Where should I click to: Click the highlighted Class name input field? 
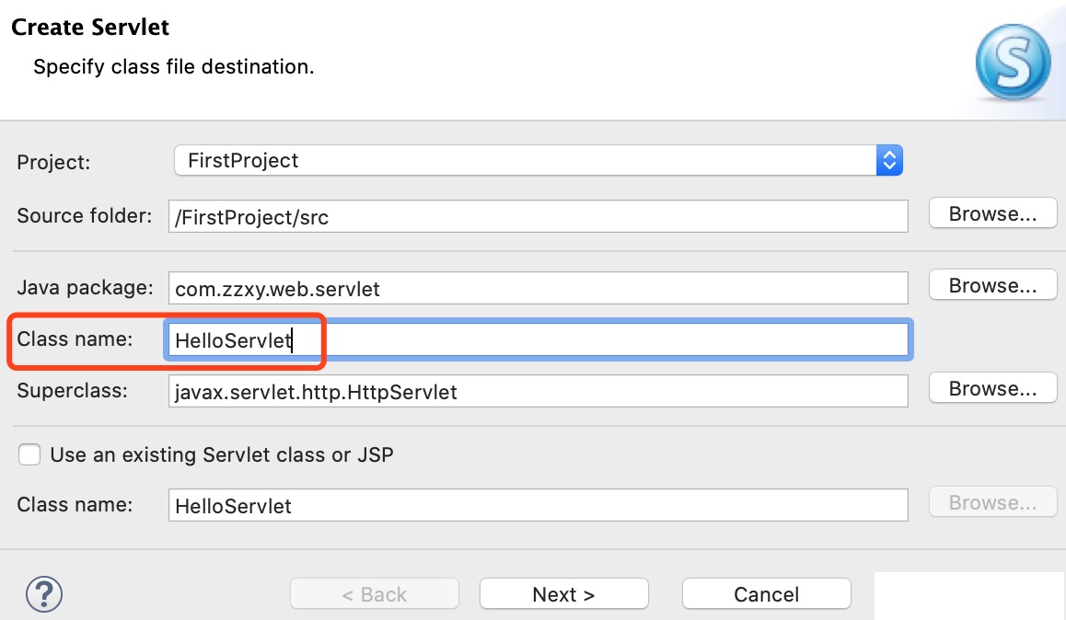click(538, 340)
